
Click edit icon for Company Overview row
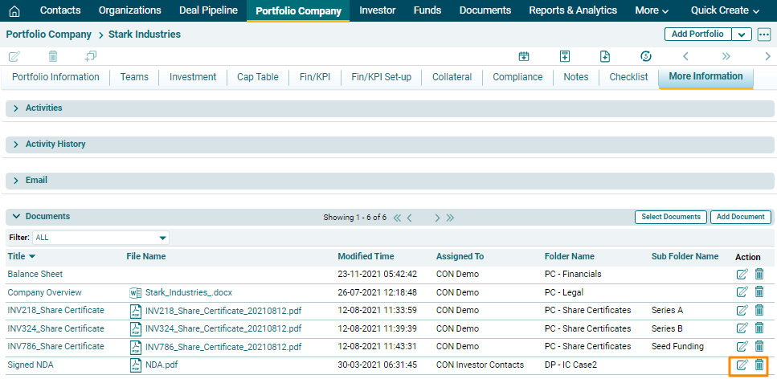[x=742, y=293]
